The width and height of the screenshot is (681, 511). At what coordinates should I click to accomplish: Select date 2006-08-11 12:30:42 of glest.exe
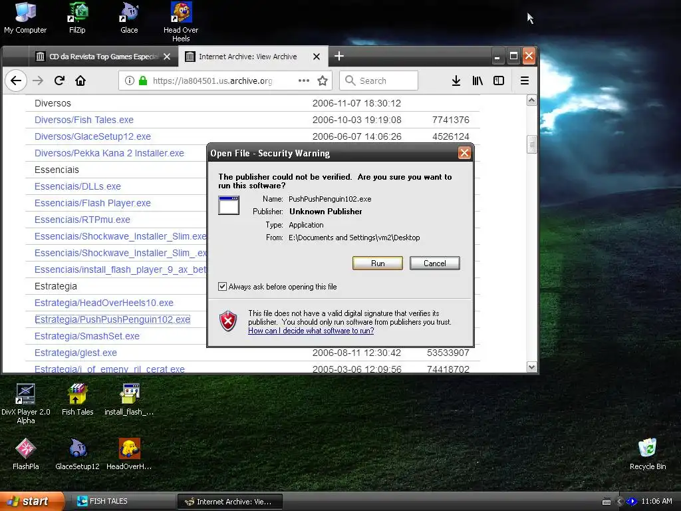pos(356,353)
